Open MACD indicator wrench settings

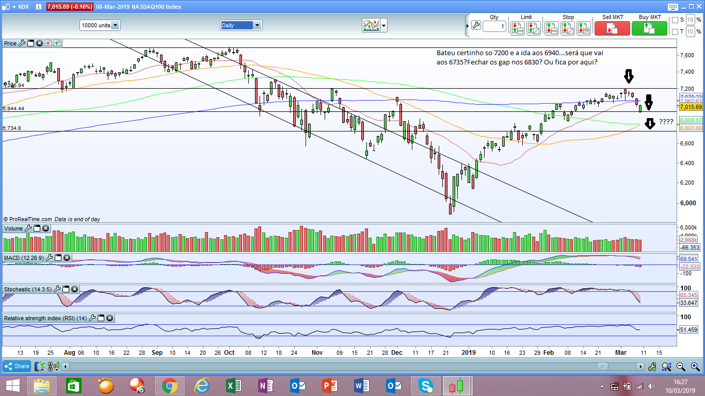point(50,257)
